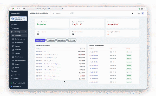Open the Profit & Loss button
156x96 pixels.
pyautogui.click(x=72, y=40)
